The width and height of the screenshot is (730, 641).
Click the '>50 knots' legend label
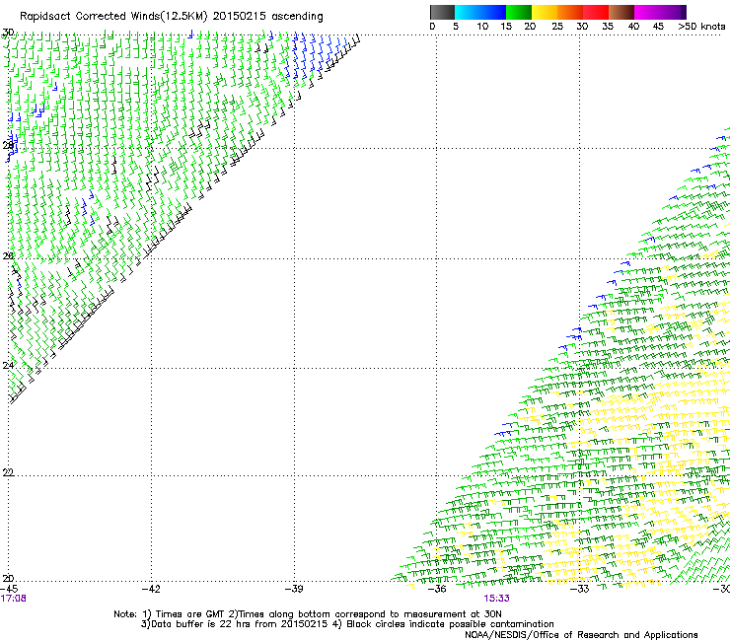point(701,27)
